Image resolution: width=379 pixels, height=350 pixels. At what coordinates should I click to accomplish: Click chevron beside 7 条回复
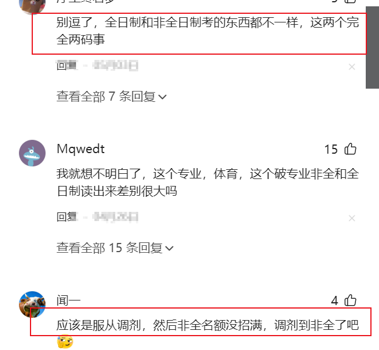coord(162,97)
